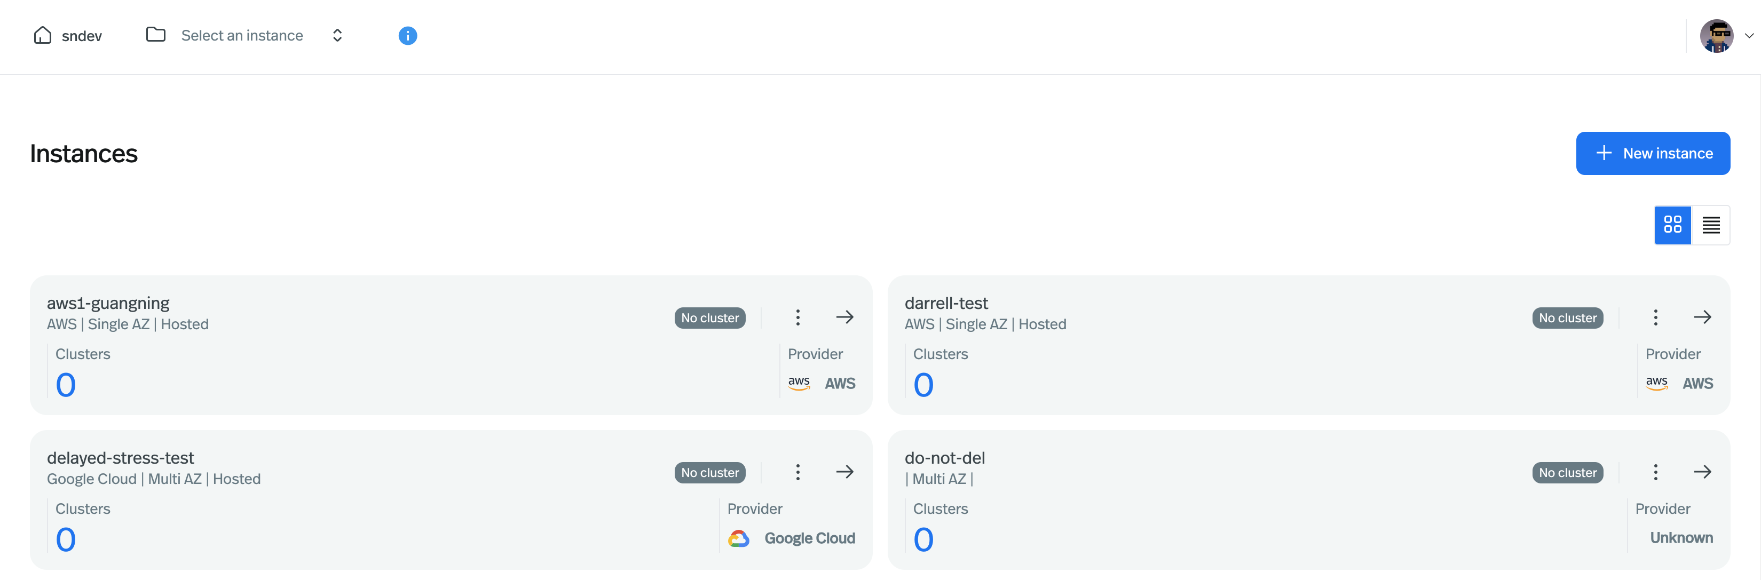Navigate into aws1-guangning instance
The width and height of the screenshot is (1761, 580).
[x=844, y=316]
